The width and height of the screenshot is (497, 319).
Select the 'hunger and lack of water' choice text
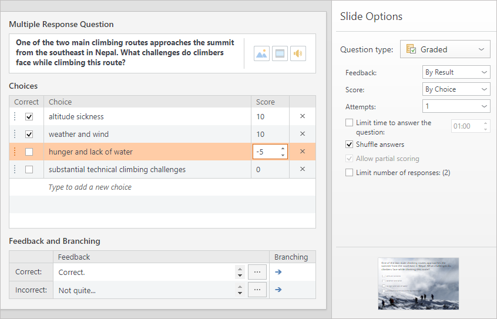(90, 152)
